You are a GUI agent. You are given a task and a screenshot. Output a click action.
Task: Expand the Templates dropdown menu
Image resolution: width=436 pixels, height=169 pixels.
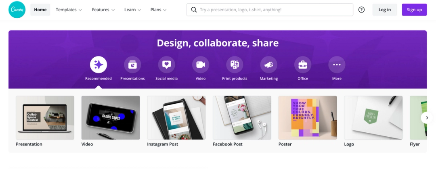pyautogui.click(x=69, y=10)
